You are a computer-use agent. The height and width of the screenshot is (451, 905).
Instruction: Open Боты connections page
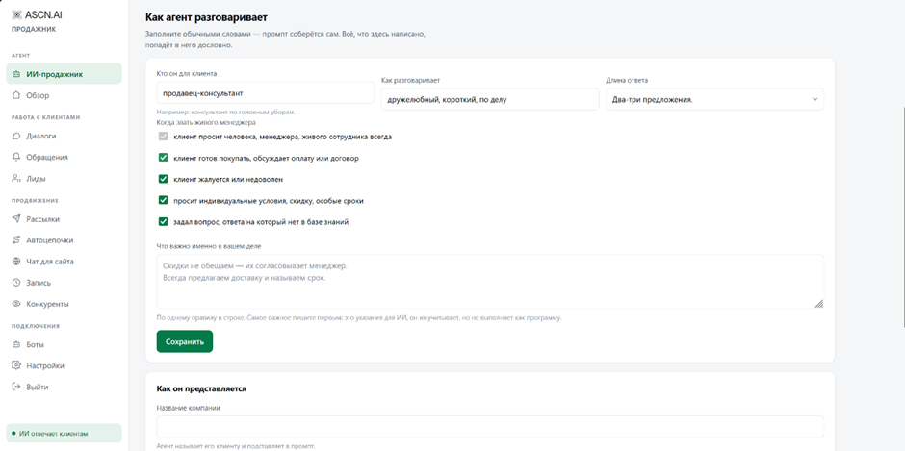pyautogui.click(x=65, y=345)
